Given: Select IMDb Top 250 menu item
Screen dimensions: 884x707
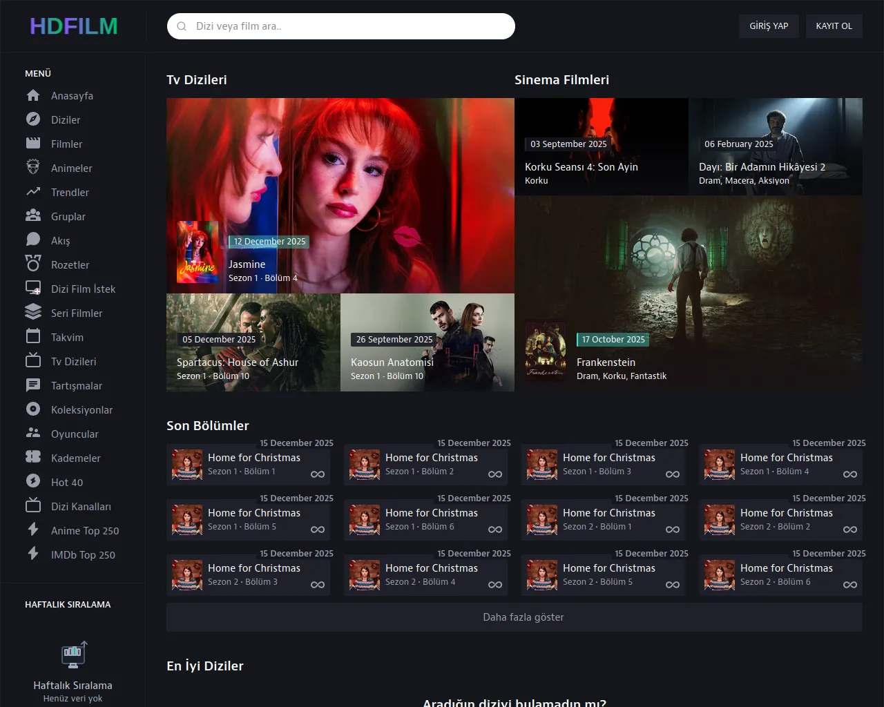Looking at the screenshot, I should [x=83, y=554].
